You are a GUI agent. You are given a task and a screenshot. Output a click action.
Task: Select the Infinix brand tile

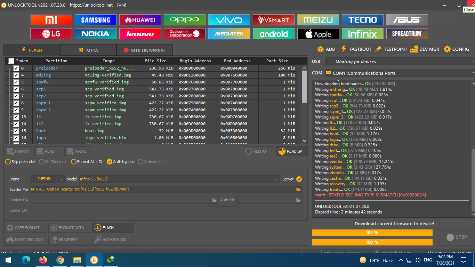click(363, 34)
